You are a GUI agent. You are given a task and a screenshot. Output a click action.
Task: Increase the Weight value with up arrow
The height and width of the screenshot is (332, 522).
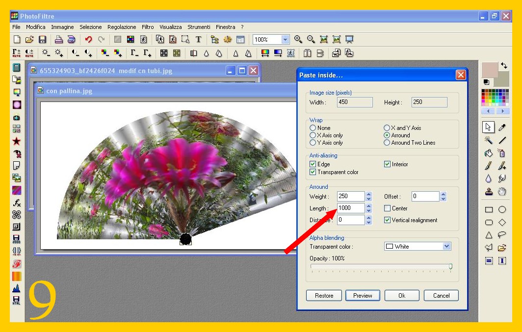click(368, 194)
